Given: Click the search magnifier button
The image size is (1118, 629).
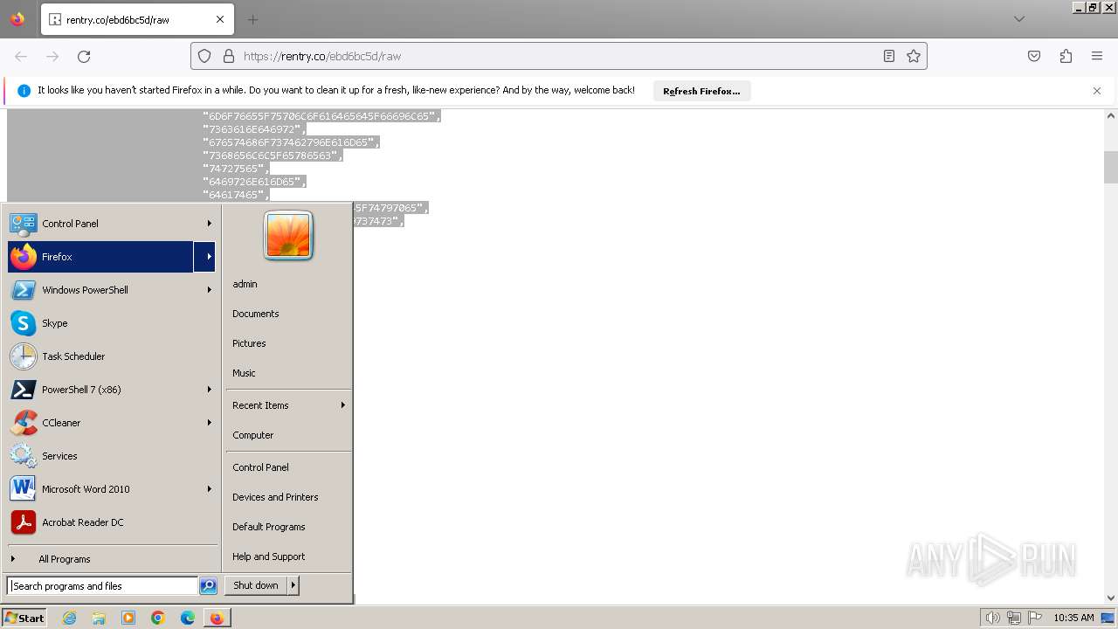Looking at the screenshot, I should tap(208, 586).
